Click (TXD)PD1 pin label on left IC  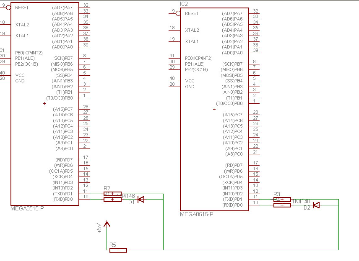[x=63, y=194]
